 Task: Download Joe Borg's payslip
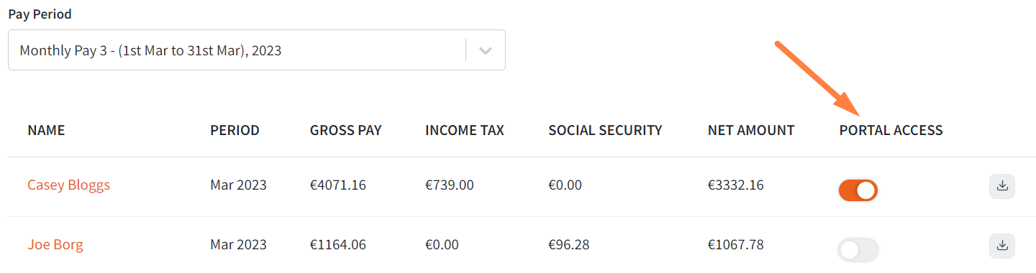[1002, 246]
